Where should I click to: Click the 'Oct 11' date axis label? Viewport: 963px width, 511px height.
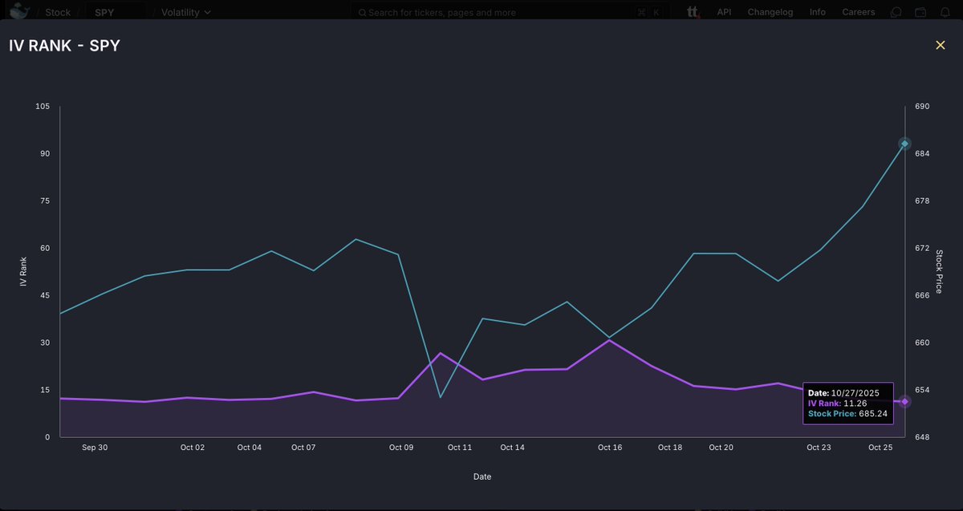click(x=460, y=448)
